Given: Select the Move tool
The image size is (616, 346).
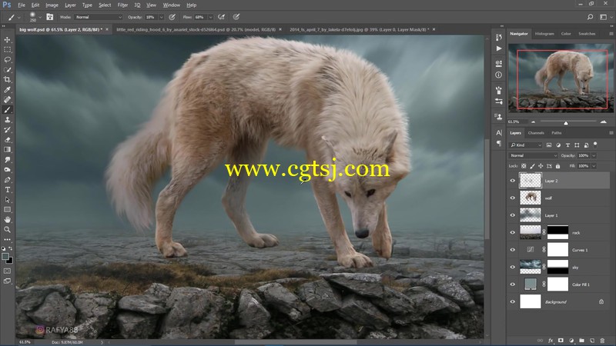Looking at the screenshot, I should (x=8, y=40).
